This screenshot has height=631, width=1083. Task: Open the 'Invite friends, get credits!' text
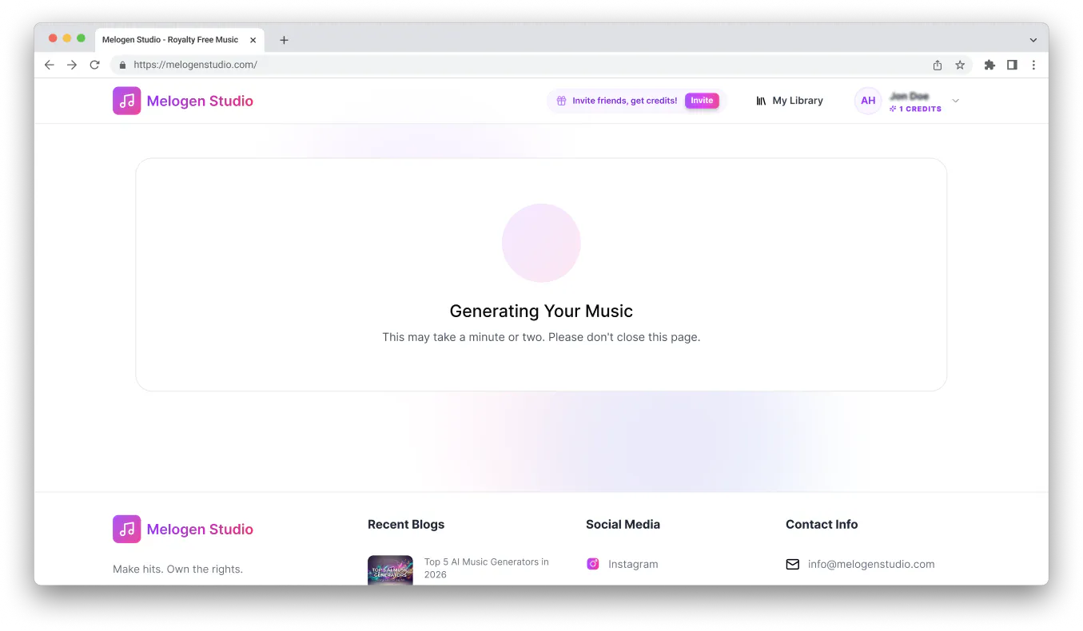click(x=624, y=101)
